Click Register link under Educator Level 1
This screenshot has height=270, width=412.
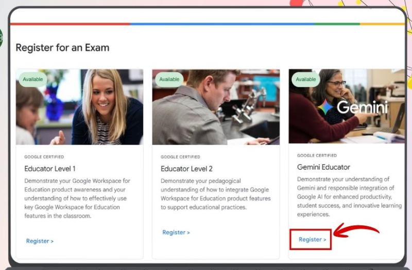[x=40, y=241]
